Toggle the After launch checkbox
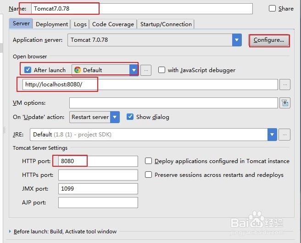Image resolution: width=301 pixels, height=243 pixels. [x=28, y=70]
